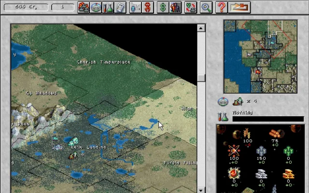Click the 'Nothing' research label
Screen dimensions: 309x193
[x=242, y=112]
